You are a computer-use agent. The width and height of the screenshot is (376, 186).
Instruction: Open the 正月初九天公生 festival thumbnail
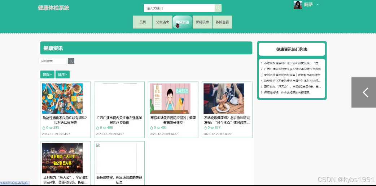pyautogui.click(x=62, y=158)
